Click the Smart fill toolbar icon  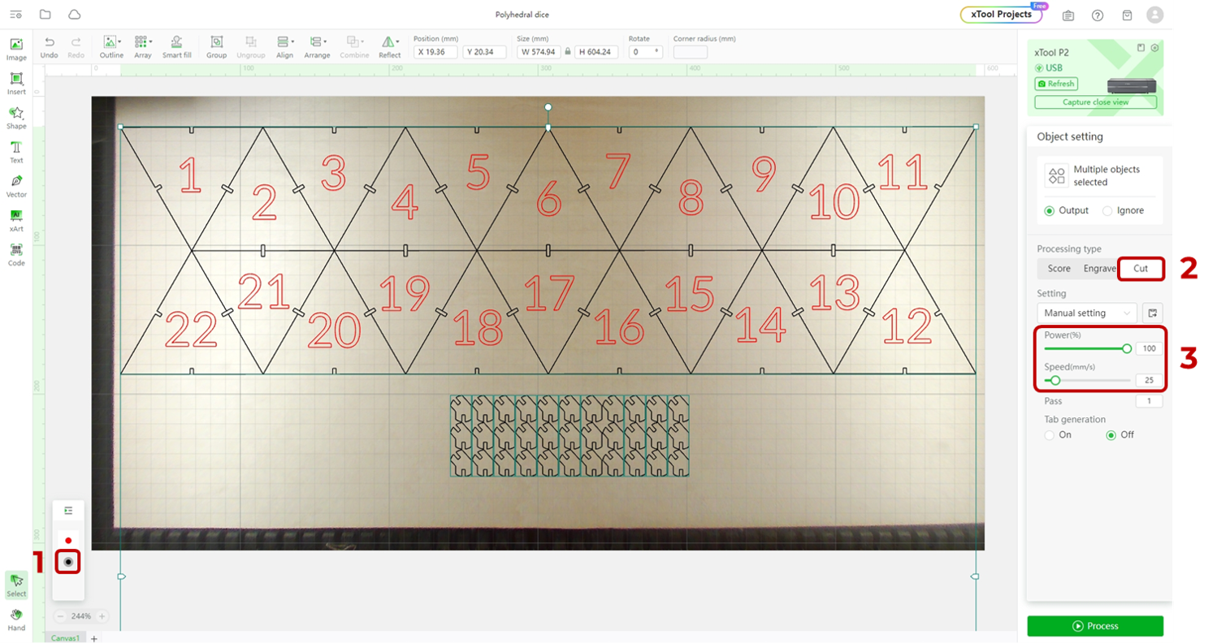point(176,46)
